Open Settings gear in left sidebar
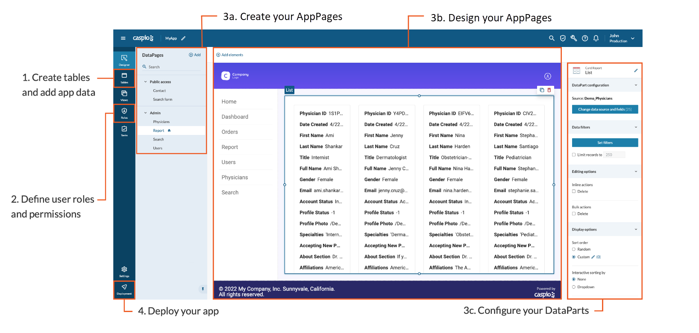This screenshot has height=333, width=699. (124, 272)
